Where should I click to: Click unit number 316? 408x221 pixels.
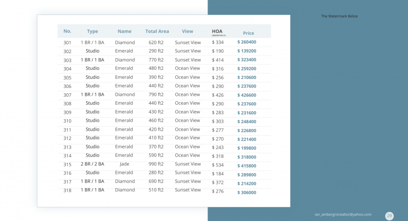point(67,173)
